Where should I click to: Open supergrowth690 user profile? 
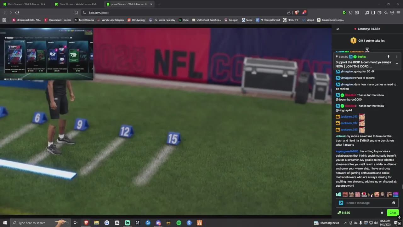pyautogui.click(x=347, y=151)
